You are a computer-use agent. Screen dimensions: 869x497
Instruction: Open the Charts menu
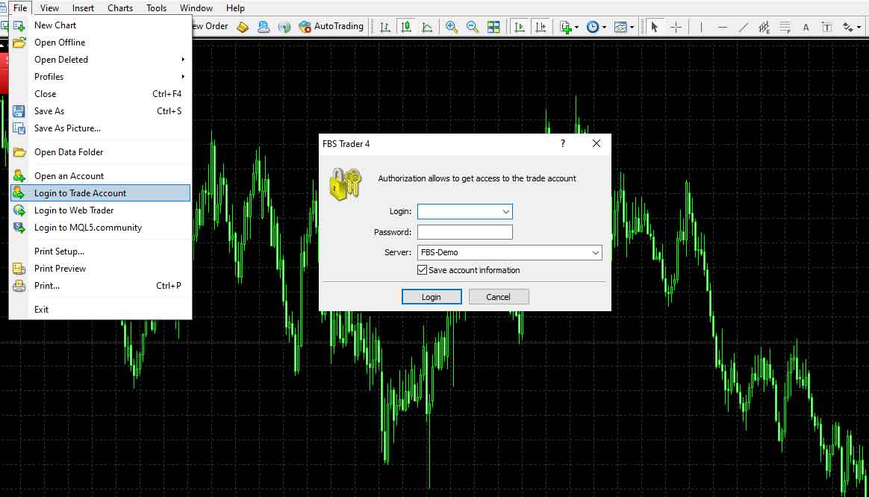(x=120, y=7)
